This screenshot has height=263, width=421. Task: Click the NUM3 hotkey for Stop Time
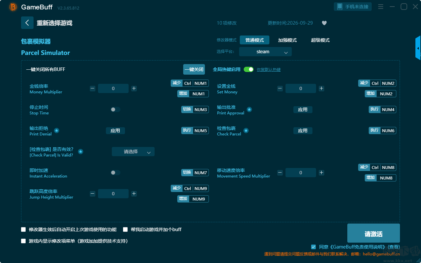(x=195, y=109)
